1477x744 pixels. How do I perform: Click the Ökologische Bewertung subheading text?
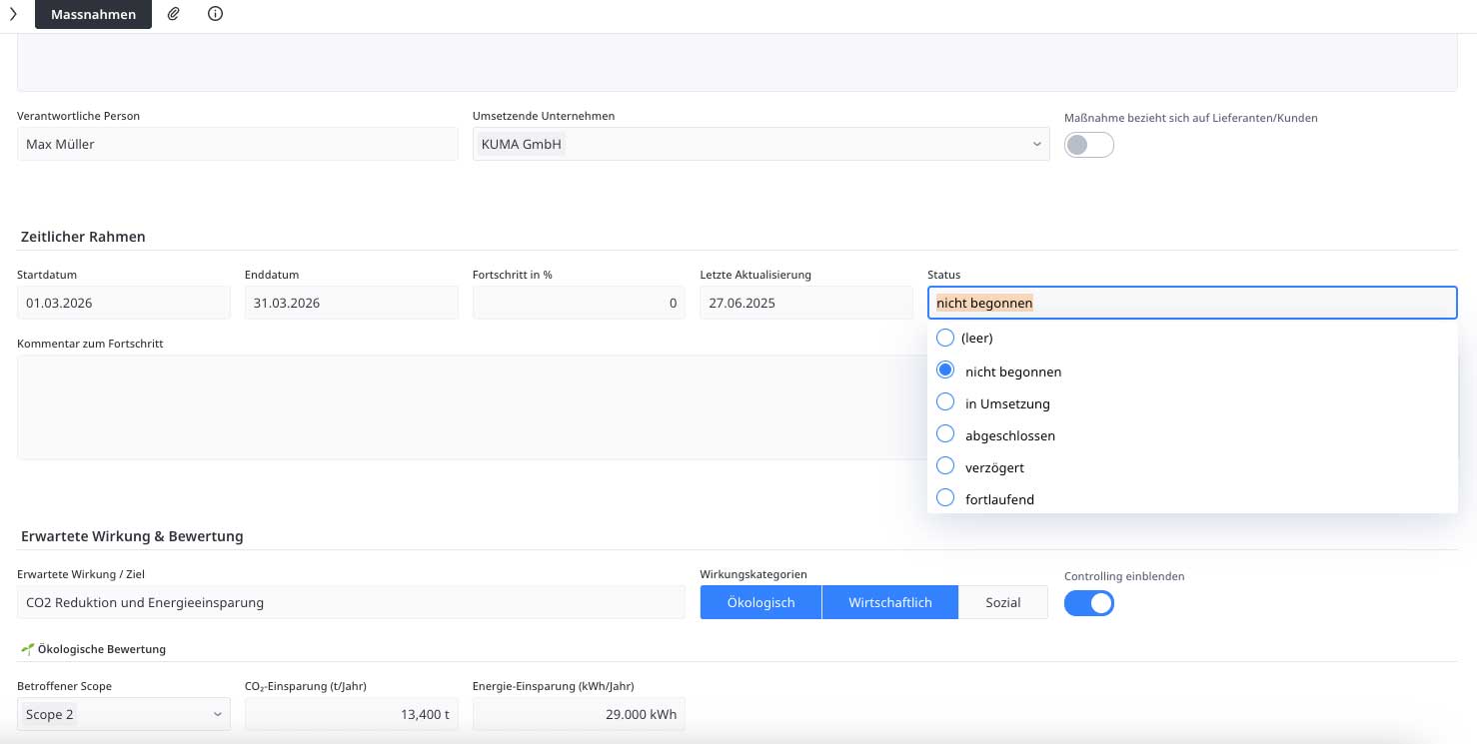point(101,649)
